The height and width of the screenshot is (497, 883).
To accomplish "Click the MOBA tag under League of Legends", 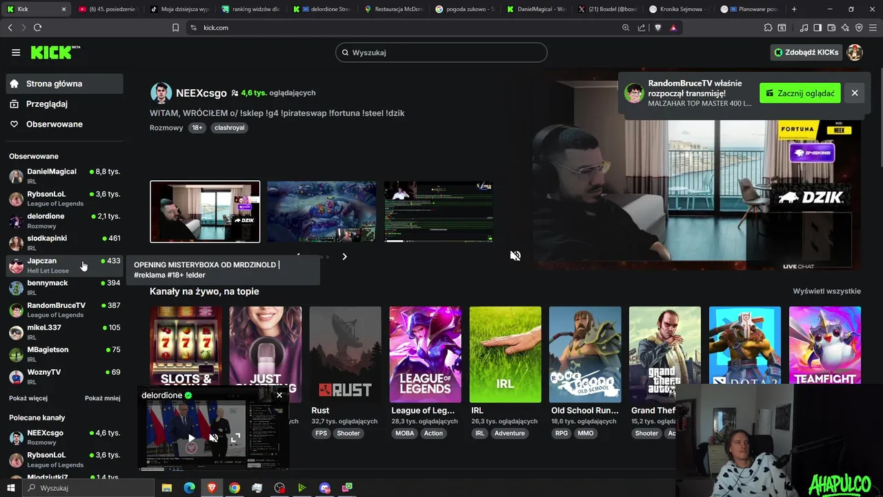I will [x=404, y=433].
